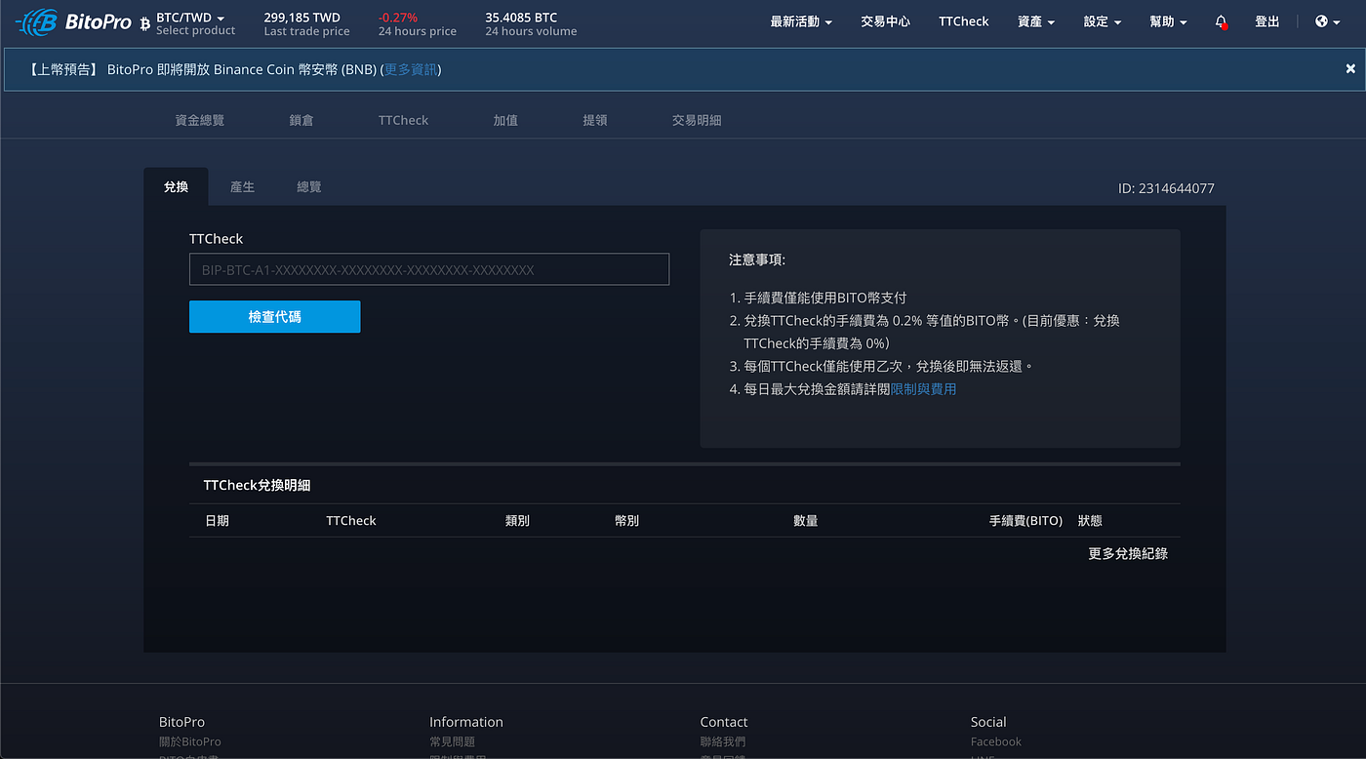Open the 最新活動 dropdown menu
The height and width of the screenshot is (759, 1366).
tap(801, 21)
